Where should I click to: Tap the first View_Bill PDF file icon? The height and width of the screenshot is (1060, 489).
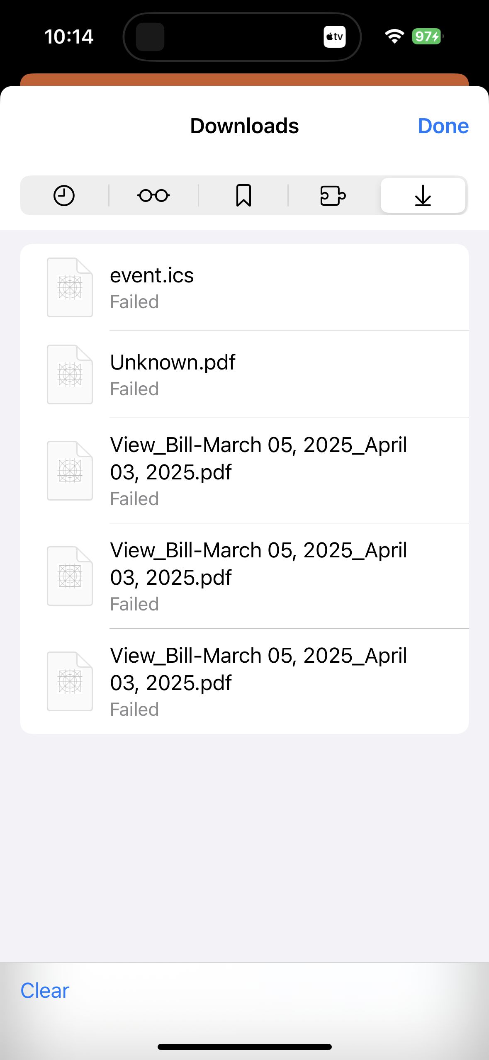coord(70,471)
